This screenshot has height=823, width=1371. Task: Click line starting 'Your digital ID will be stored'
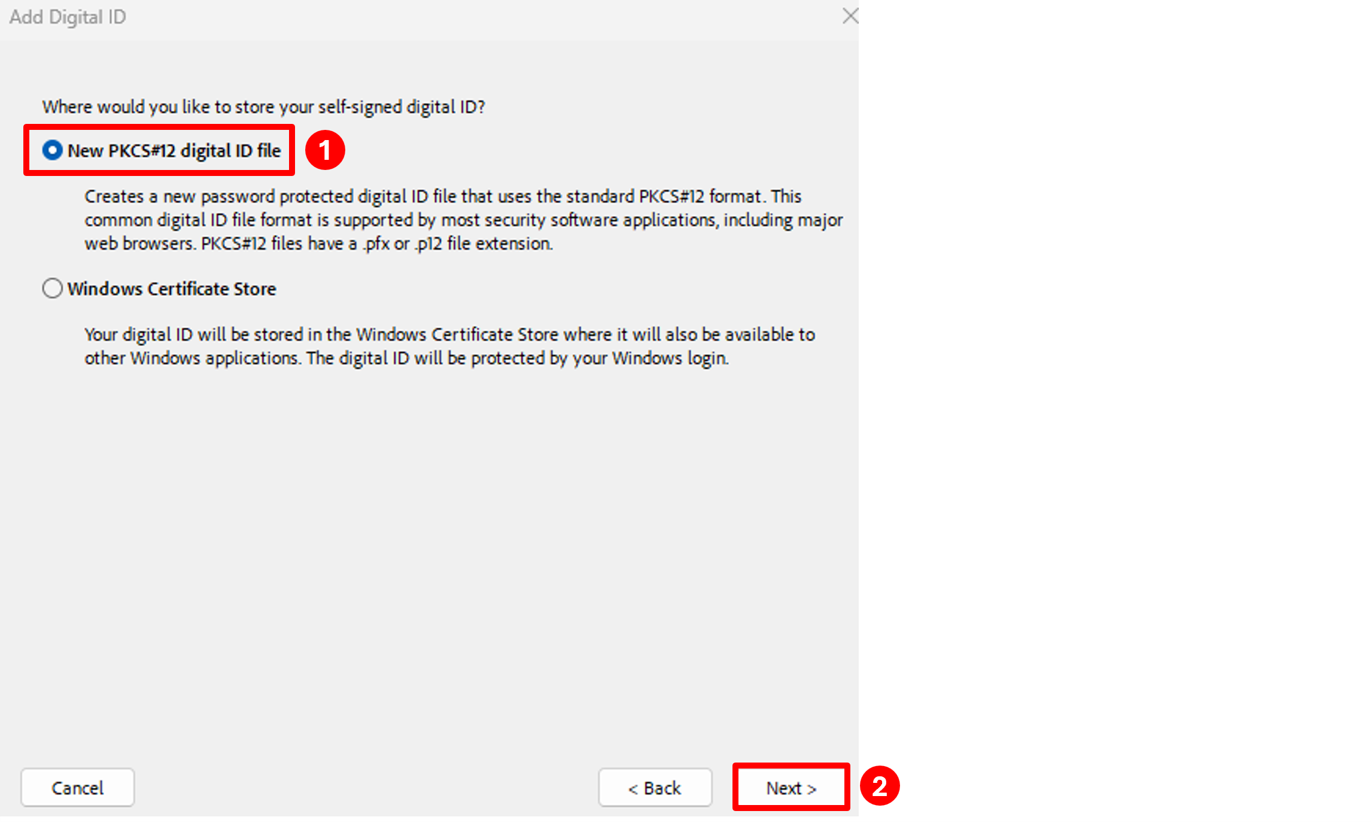pyautogui.click(x=449, y=335)
